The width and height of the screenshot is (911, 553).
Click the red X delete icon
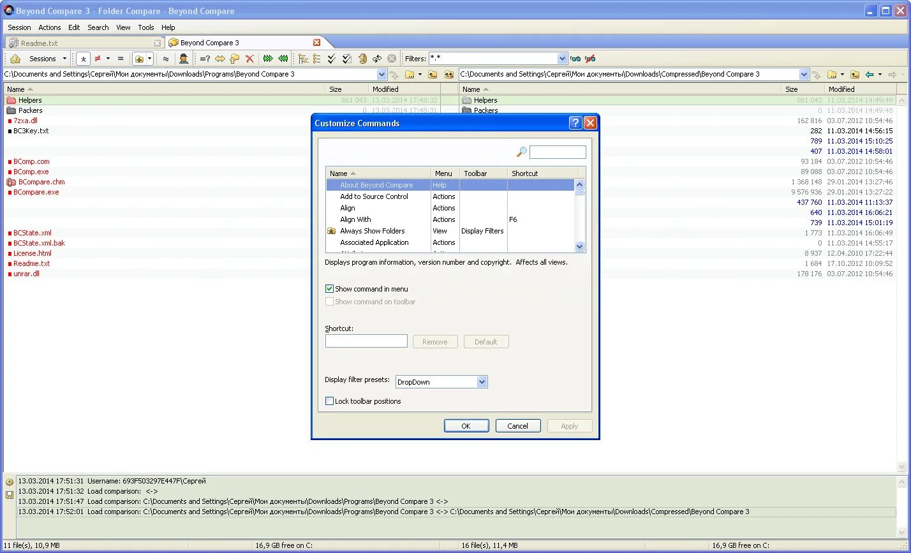249,59
